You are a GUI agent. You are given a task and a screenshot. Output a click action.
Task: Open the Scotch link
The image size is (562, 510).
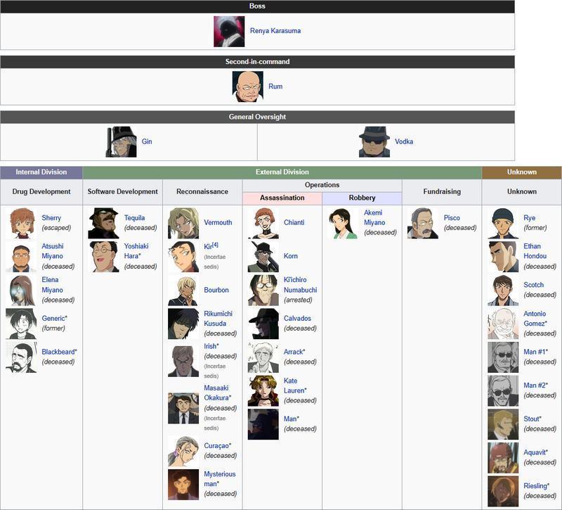[x=534, y=285]
